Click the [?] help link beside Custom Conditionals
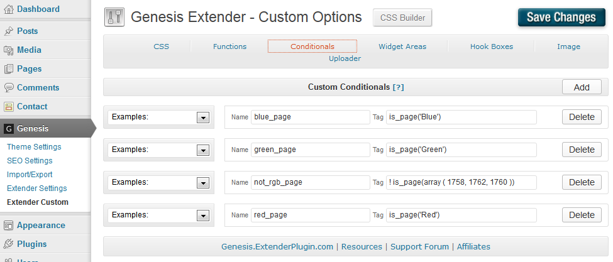The width and height of the screenshot is (613, 262). [398, 87]
